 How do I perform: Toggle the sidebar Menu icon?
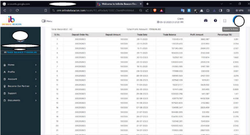click(44, 21)
